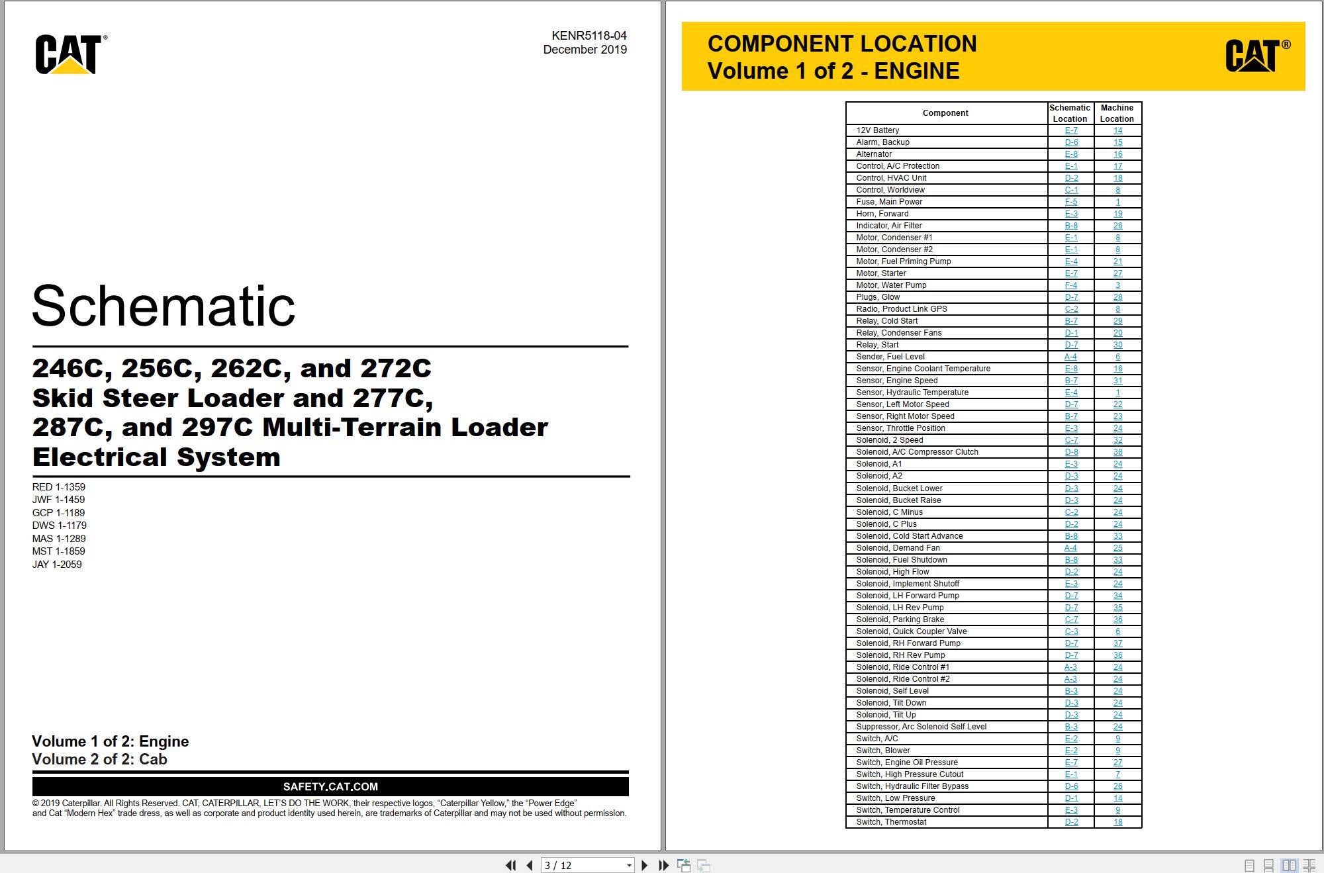Viewport: 1324px width, 873px height.
Task: Open schematic location D-2 for Control, HVAC Unit
Action: pos(1071,178)
